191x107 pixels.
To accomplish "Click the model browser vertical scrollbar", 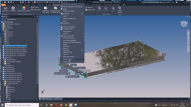I will pos(38,53).
